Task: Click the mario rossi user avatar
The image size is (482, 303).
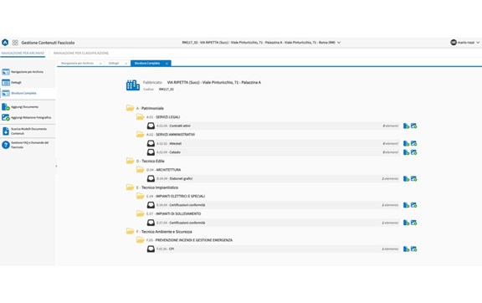Action: pos(454,43)
